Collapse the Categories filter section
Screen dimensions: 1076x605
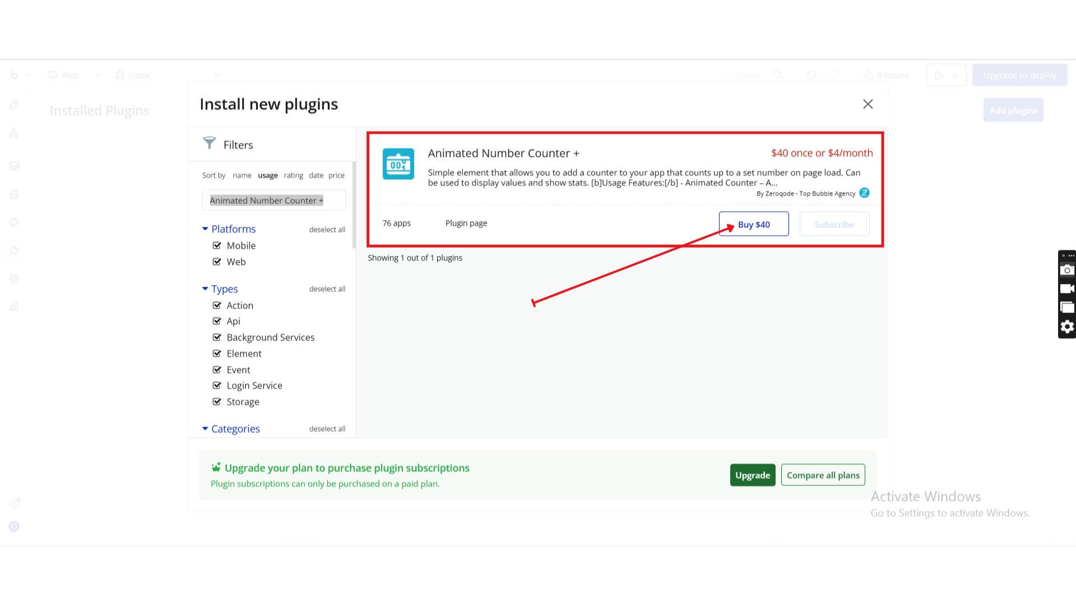[205, 429]
